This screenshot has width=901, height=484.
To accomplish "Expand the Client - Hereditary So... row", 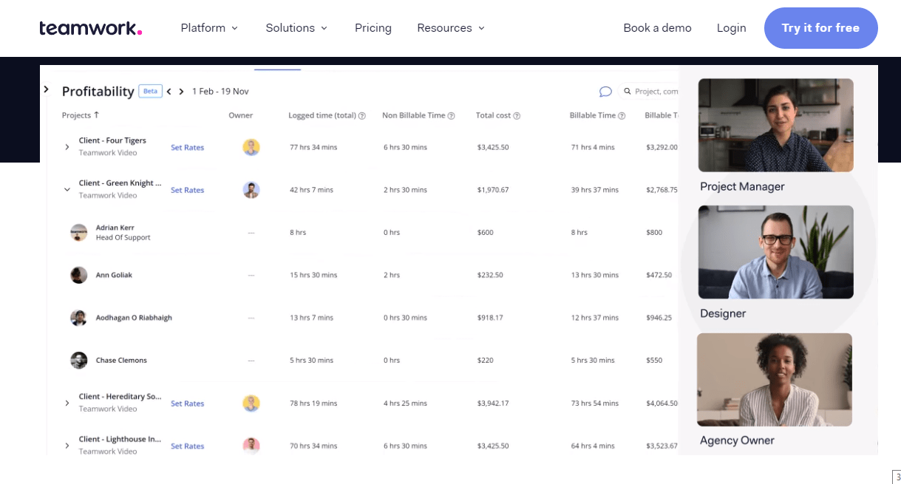I will point(67,403).
